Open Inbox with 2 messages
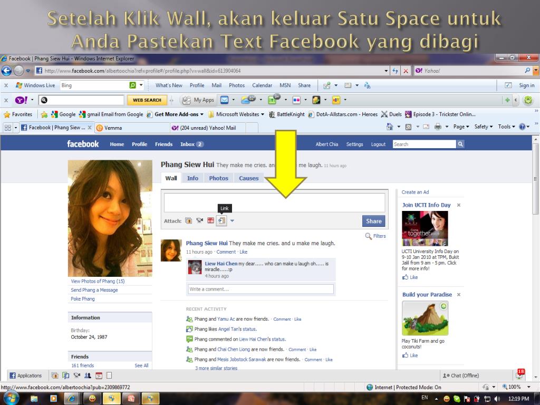The image size is (540, 405). point(192,144)
